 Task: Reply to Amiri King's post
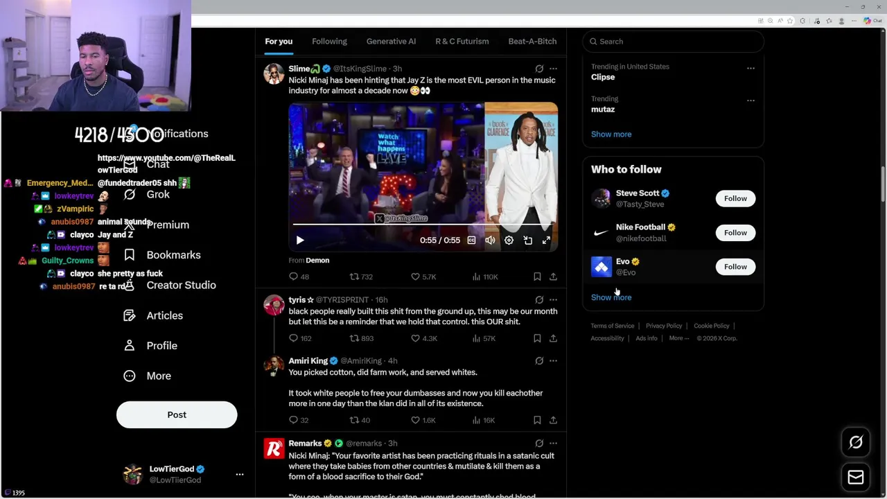299,420
